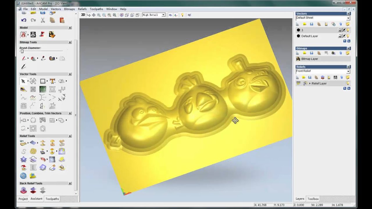The width and height of the screenshot is (372, 209).
Task: Select the red desk lamp icon in Model
Action: 42,35
